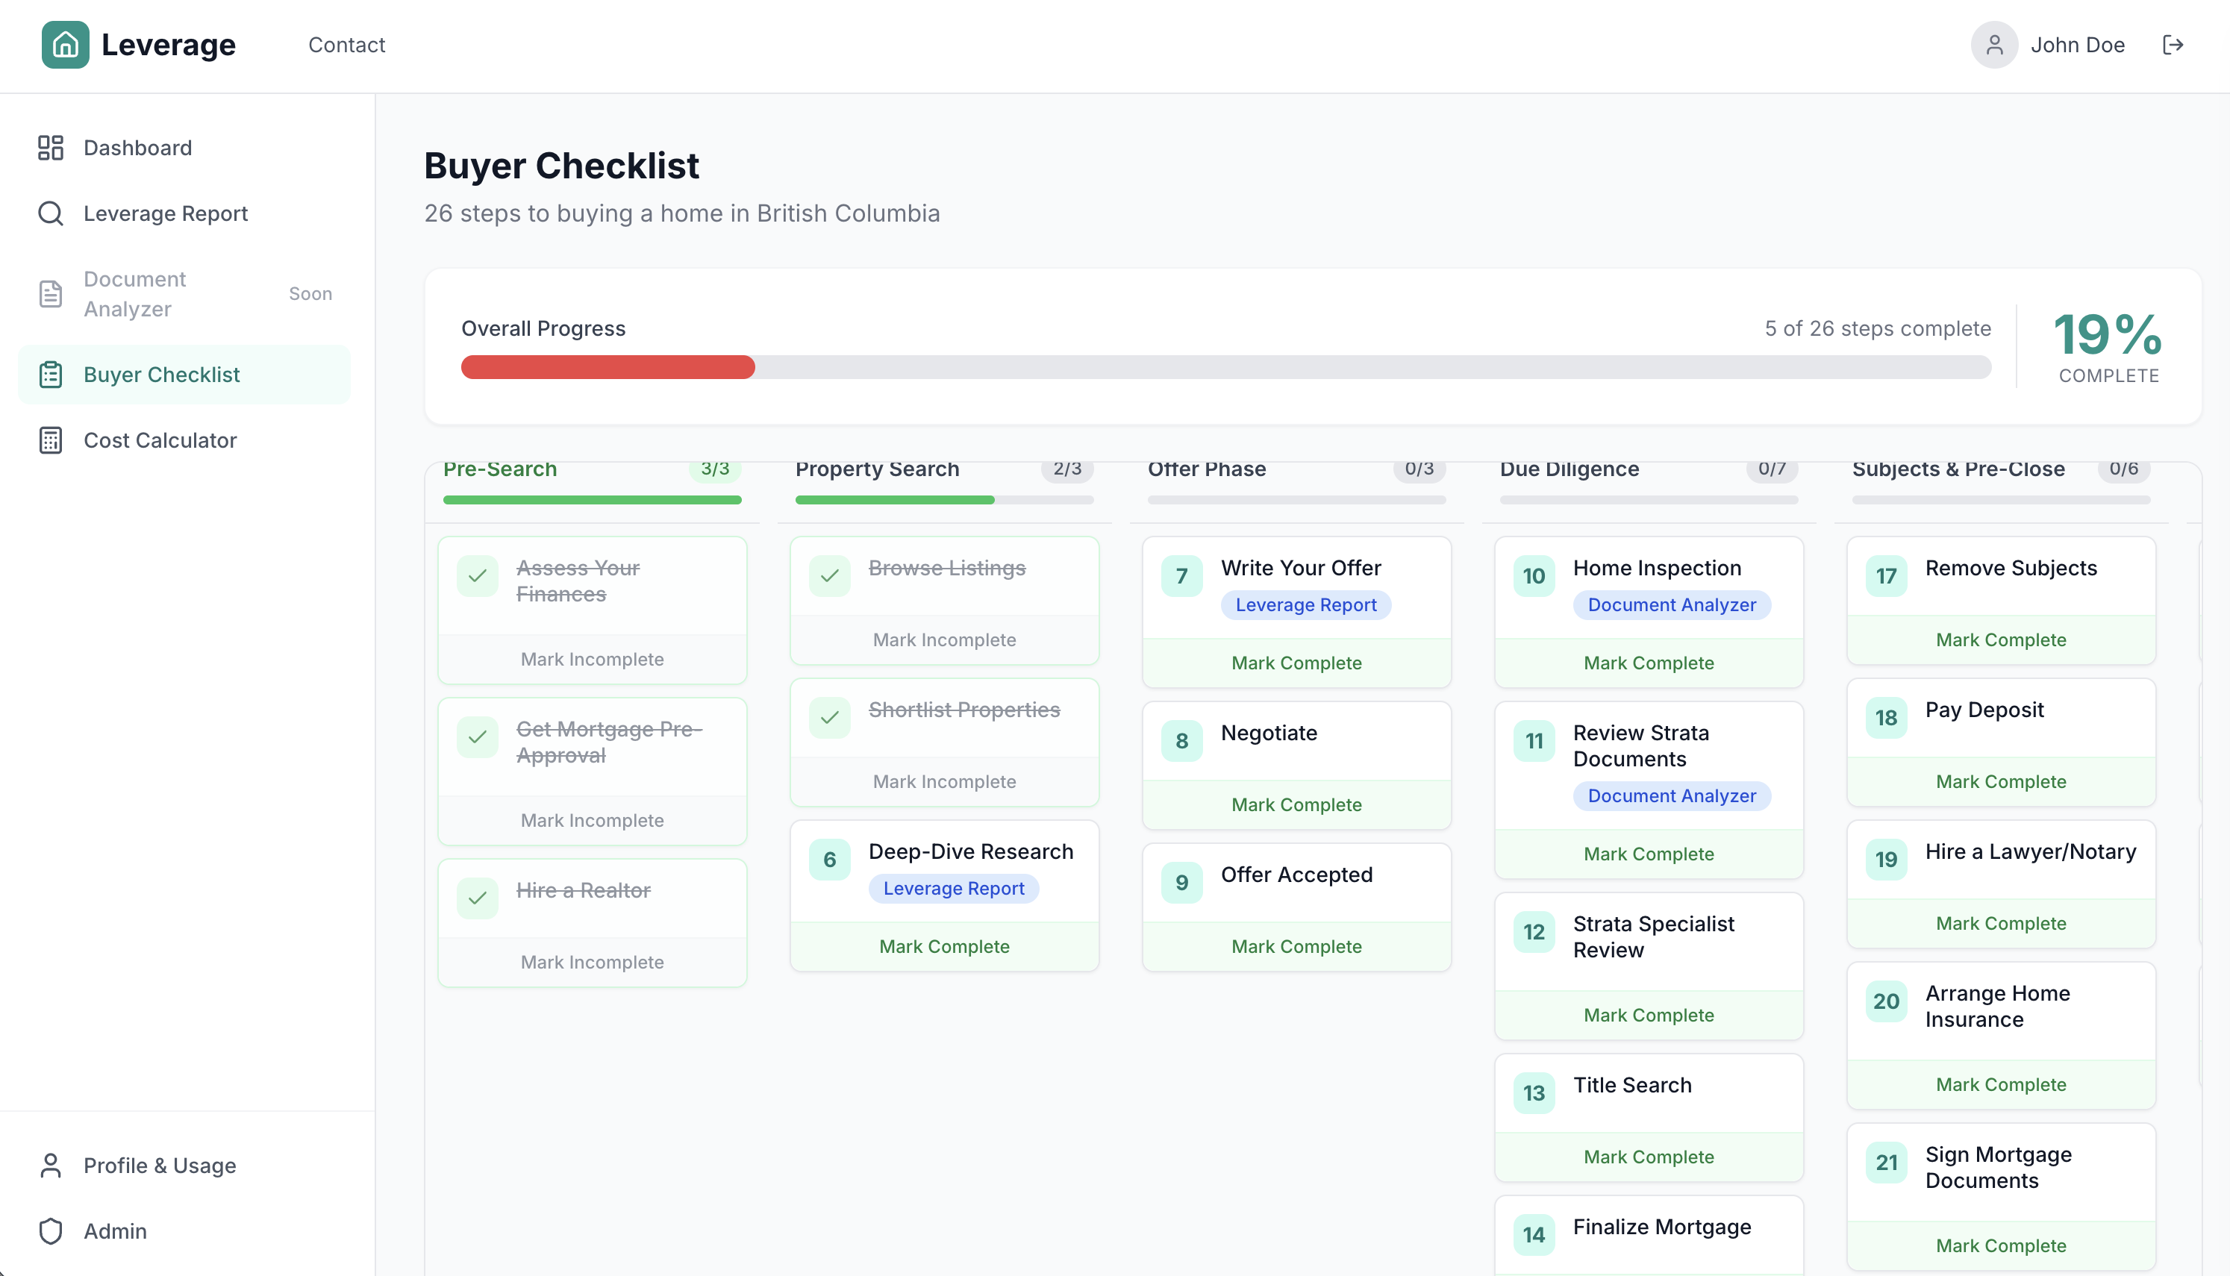Screen dimensions: 2230x1276
Task: Click the Property Search progress bar
Action: 945,501
